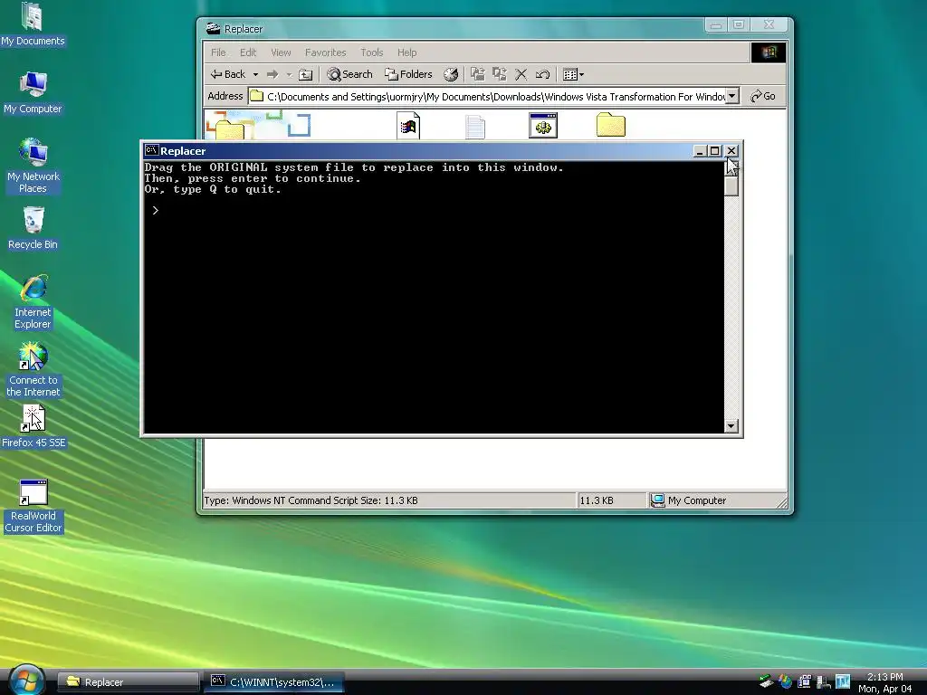Click the Undo toolbar icon
The width and height of the screenshot is (927, 695).
(x=543, y=74)
